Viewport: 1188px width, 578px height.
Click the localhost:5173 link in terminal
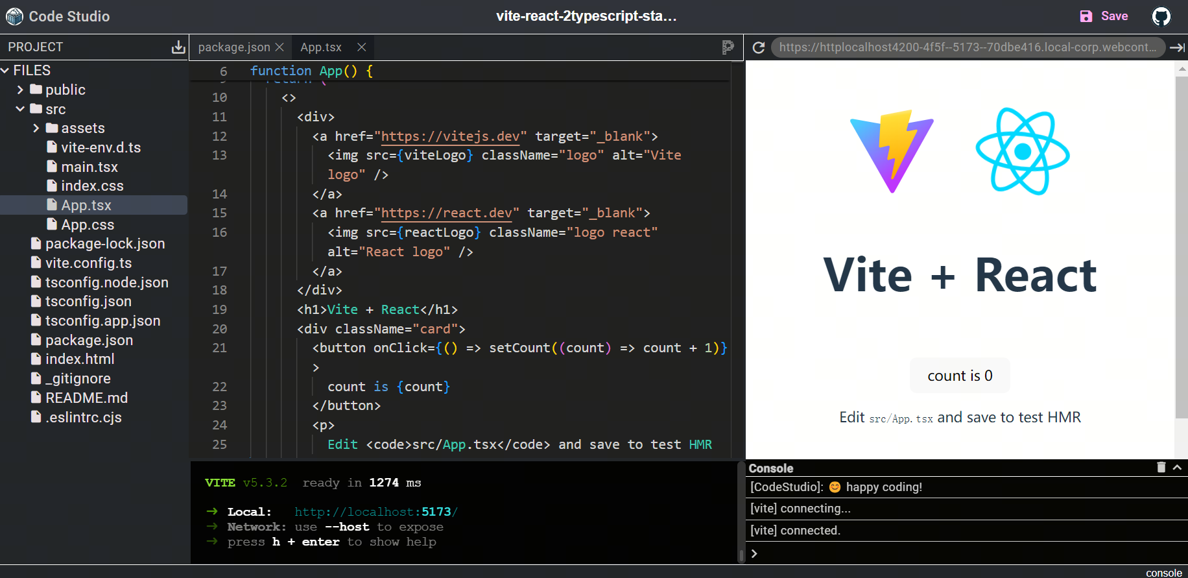click(x=376, y=512)
